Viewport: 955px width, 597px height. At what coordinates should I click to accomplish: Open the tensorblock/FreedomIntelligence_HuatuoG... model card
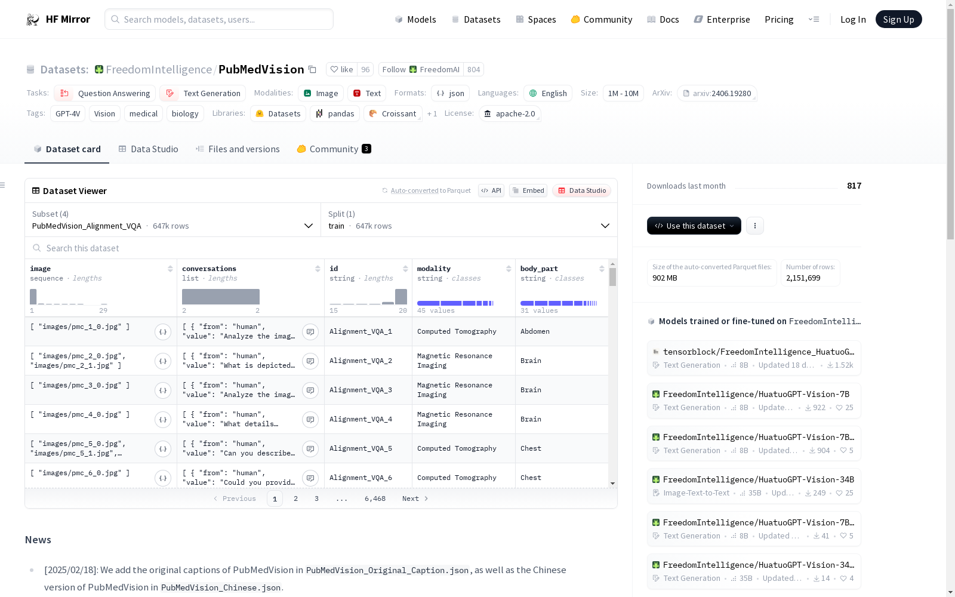tap(754, 358)
